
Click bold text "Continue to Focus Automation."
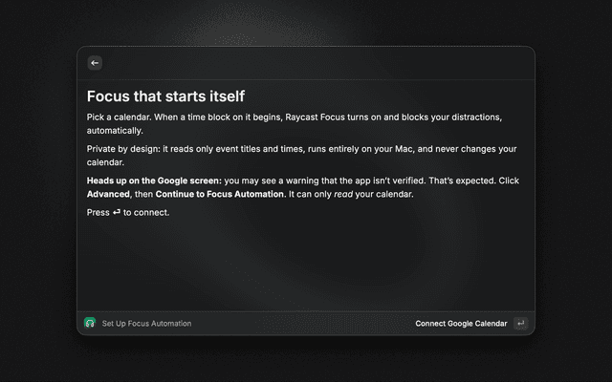point(221,194)
